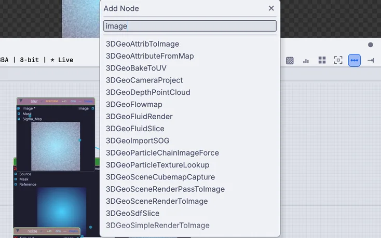The width and height of the screenshot is (381, 238).
Task: Click the Live indicator in viewer status
Action: pos(62,60)
